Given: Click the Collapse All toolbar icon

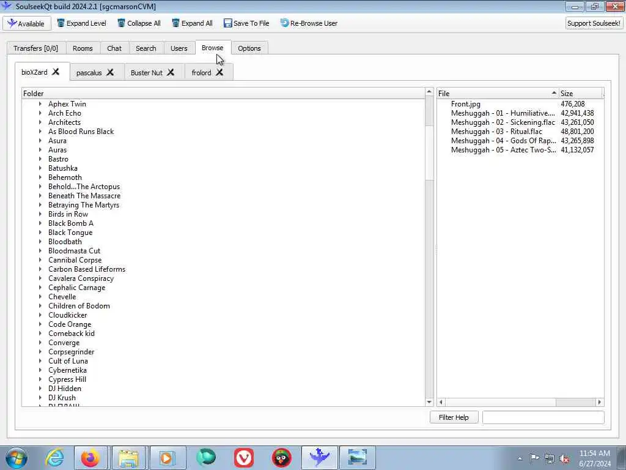Looking at the screenshot, I should (122, 23).
